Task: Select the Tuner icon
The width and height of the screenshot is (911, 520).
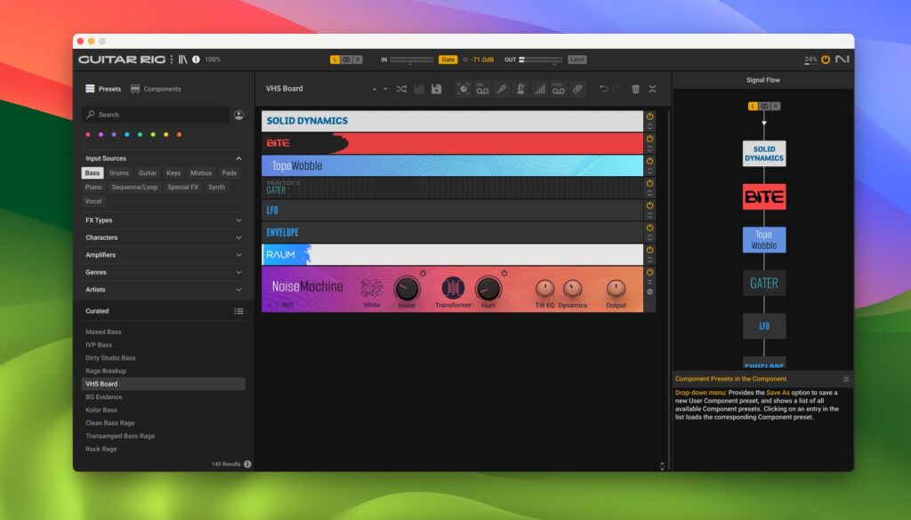Action: click(x=503, y=89)
